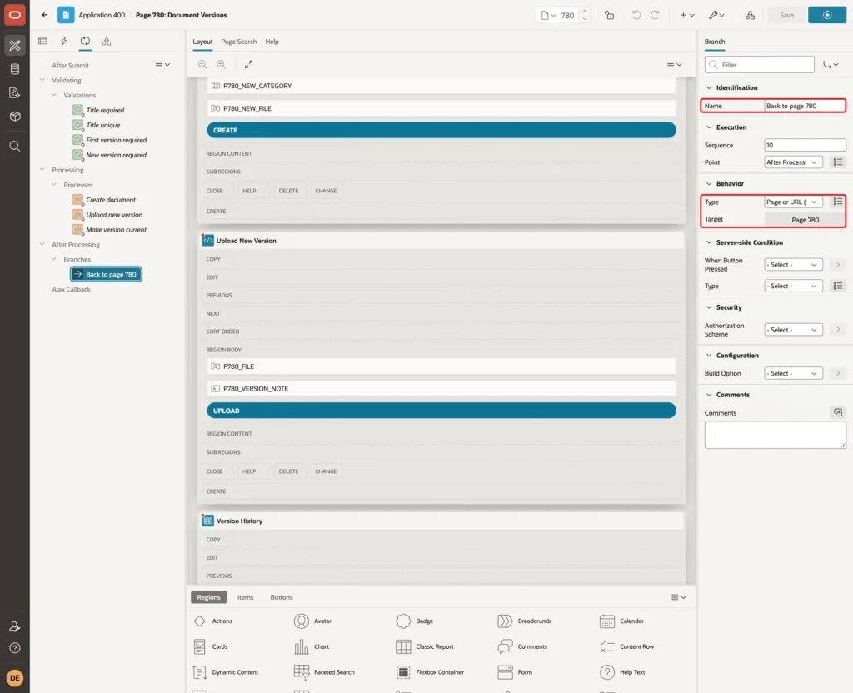
Task: Collapse the Validations tree node
Action: (x=54, y=95)
